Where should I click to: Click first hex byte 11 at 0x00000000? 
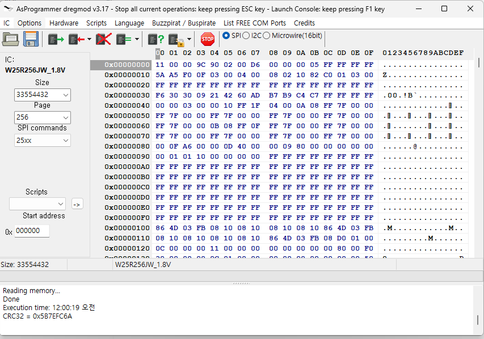[x=160, y=65]
